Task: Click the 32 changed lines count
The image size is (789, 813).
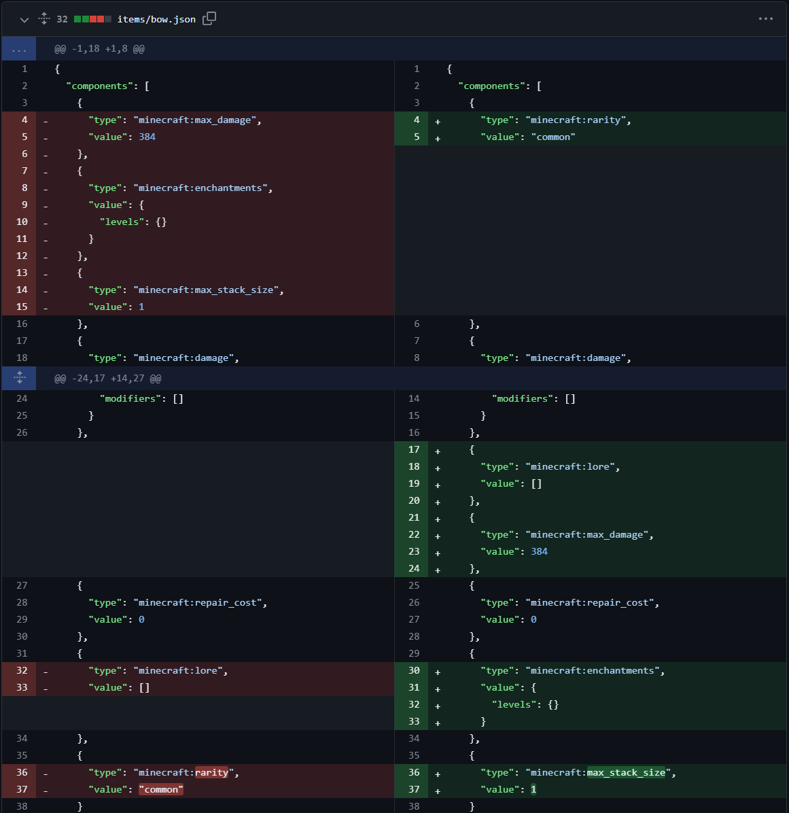Action: tap(62, 19)
